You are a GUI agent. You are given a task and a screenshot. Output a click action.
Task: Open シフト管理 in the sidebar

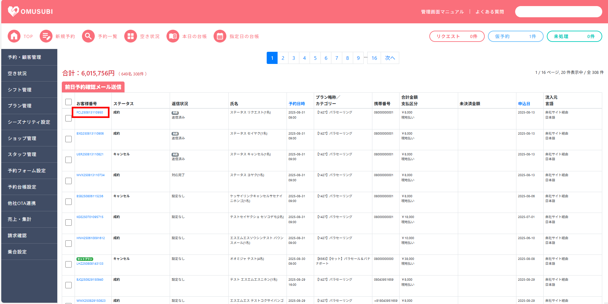pos(20,90)
